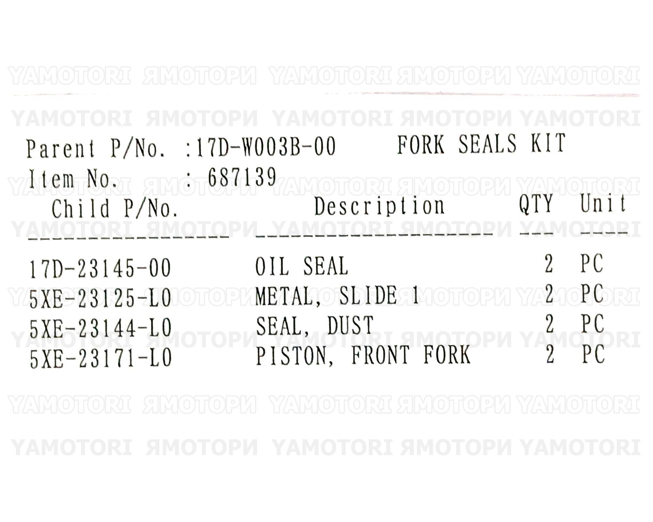
Task: Click the PISTON, FRONT FORK description
Action: click(x=363, y=356)
